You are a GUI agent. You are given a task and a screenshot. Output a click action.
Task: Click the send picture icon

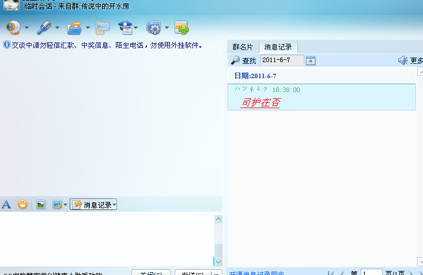click(x=40, y=204)
